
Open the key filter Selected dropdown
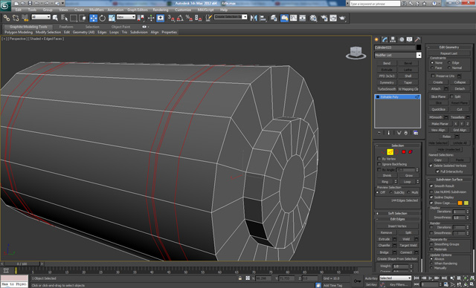click(395, 278)
